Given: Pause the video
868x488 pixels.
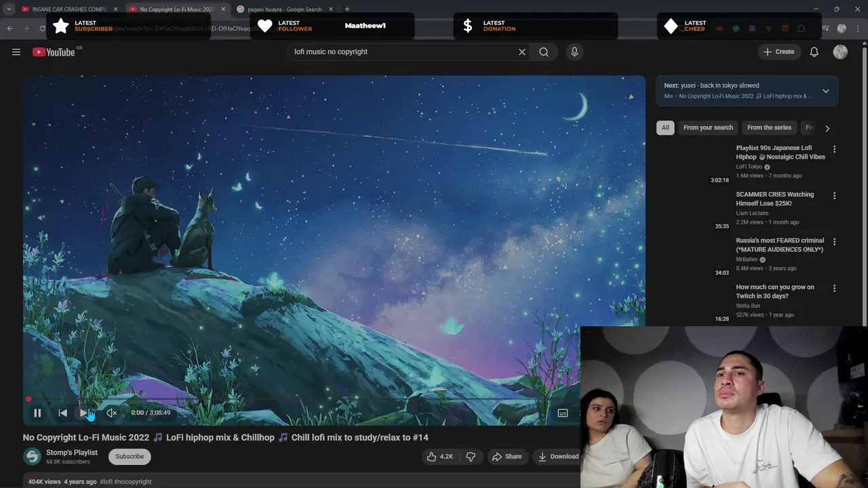Looking at the screenshot, I should click(37, 413).
